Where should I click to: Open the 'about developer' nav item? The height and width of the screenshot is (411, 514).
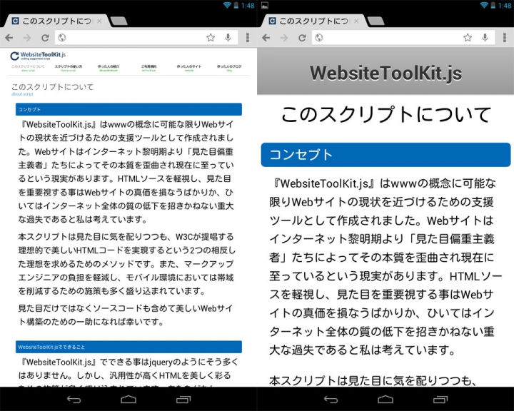pos(109,68)
